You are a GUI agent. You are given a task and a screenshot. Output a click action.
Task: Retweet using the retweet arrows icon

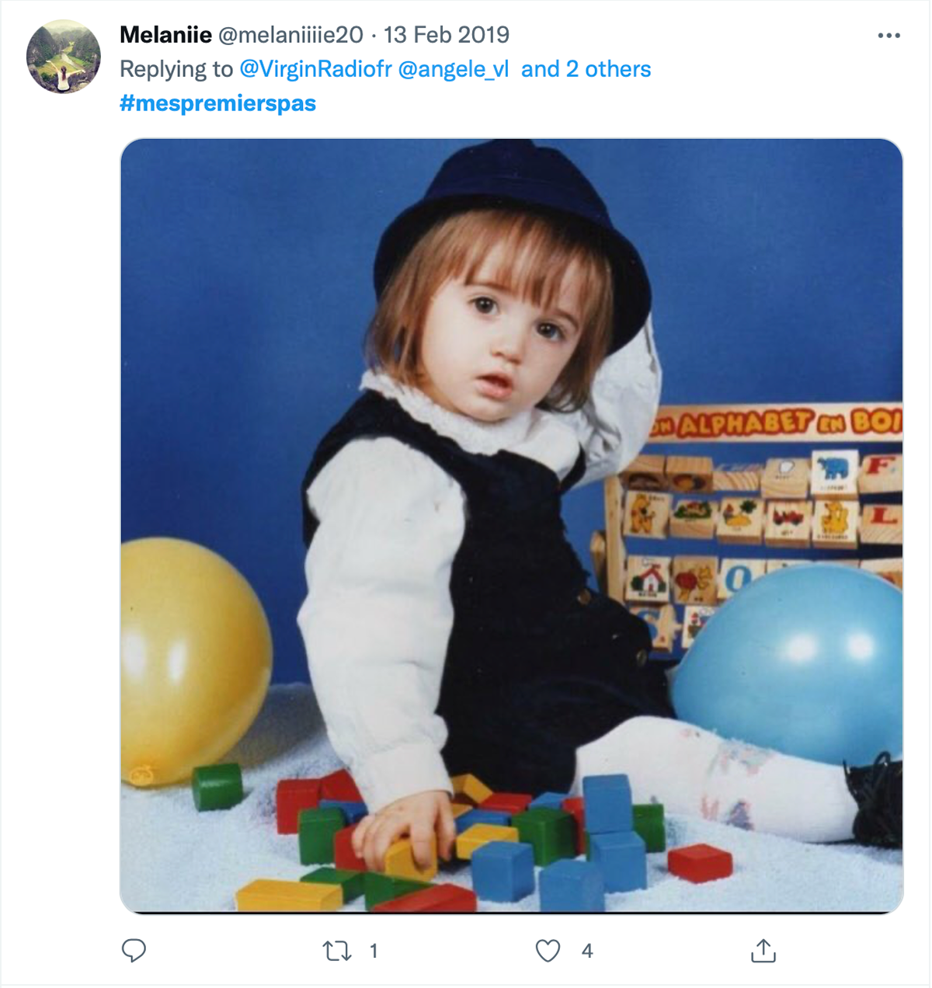pos(337,950)
